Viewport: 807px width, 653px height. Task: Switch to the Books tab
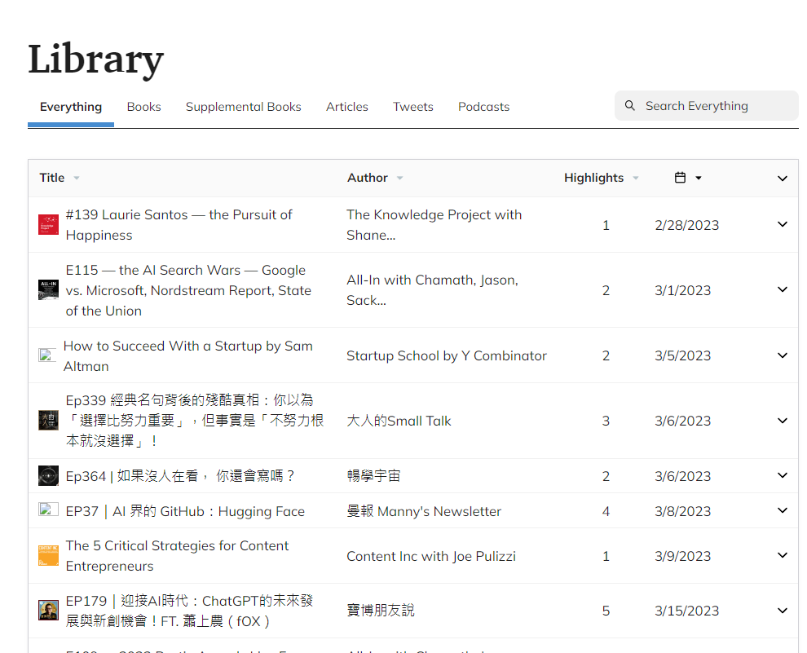coord(143,107)
